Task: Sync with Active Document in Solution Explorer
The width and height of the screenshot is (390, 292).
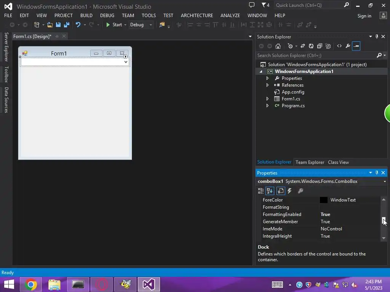Action: tap(303, 46)
